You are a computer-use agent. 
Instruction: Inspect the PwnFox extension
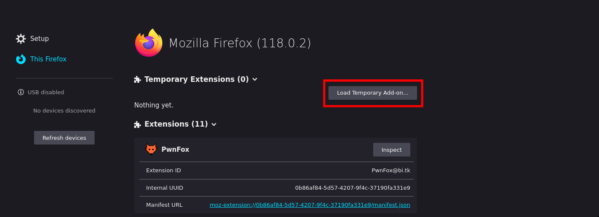tap(392, 150)
